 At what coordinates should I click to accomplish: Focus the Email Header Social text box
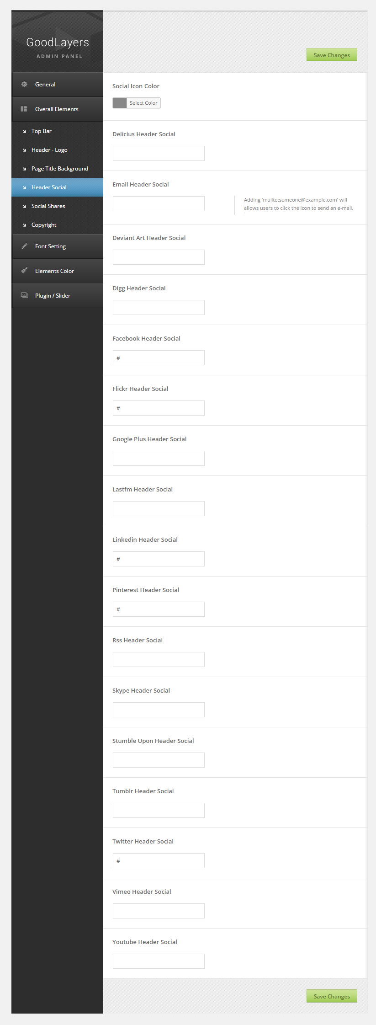[159, 204]
